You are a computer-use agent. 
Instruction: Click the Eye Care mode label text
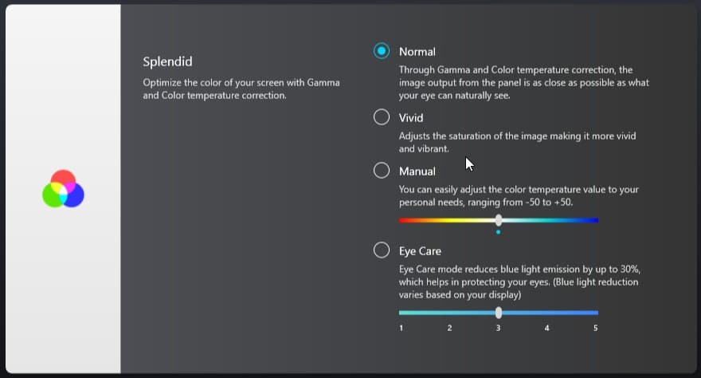tap(420, 251)
